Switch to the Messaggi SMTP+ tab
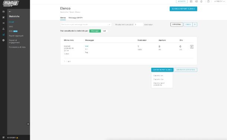The height and width of the screenshot is (140, 227). [x=76, y=17]
